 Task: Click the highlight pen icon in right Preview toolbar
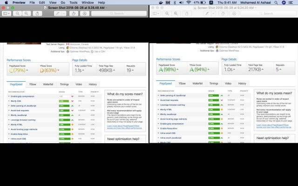coord(207,13)
